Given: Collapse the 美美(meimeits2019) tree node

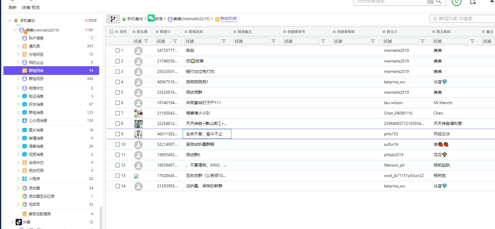Looking at the screenshot, I should click(x=15, y=30).
